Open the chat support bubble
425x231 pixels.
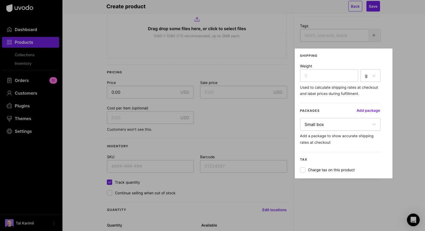coord(413,220)
